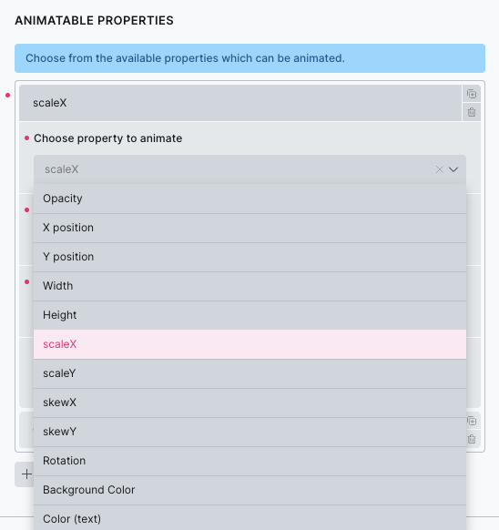Image resolution: width=499 pixels, height=530 pixels.
Task: Click the plus add-item button
Action: [26, 474]
